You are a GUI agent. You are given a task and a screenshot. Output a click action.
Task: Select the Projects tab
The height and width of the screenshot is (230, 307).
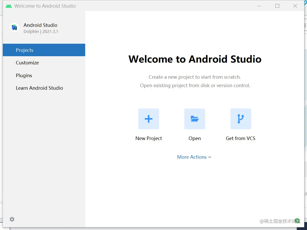tap(44, 50)
